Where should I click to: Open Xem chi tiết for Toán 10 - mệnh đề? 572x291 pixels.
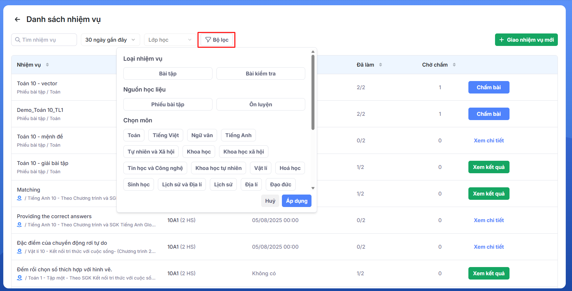pyautogui.click(x=488, y=140)
